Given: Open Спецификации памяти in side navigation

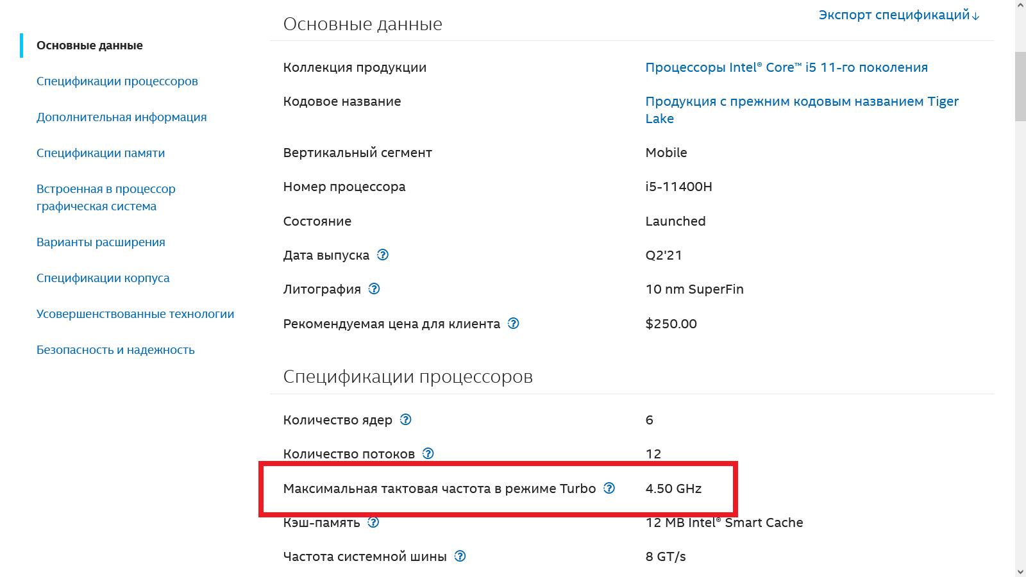Looking at the screenshot, I should point(101,153).
